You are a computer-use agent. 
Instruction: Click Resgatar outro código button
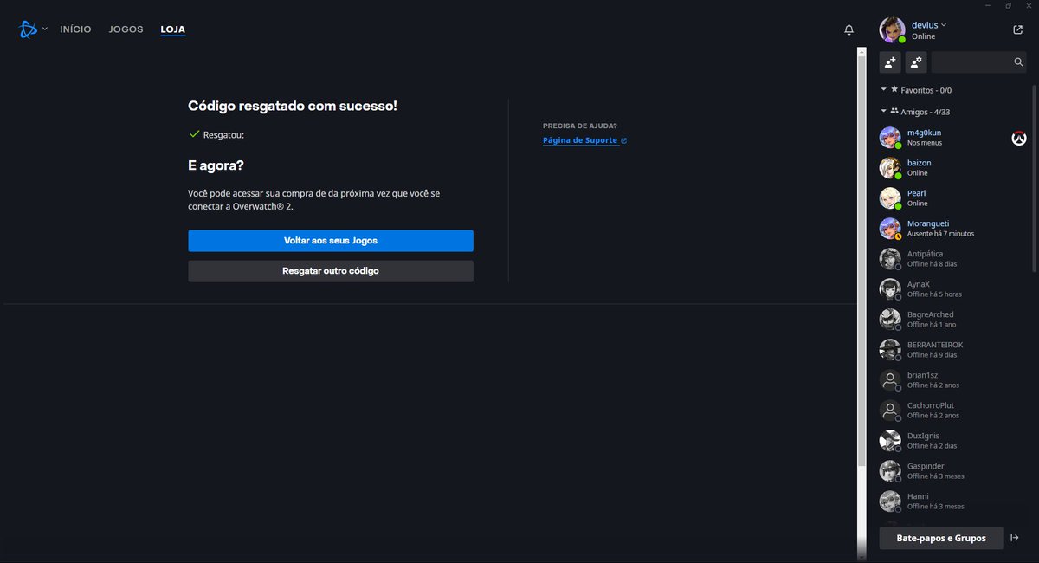(331, 271)
